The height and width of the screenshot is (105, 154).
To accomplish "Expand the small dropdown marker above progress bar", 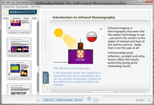I will click(83, 98).
